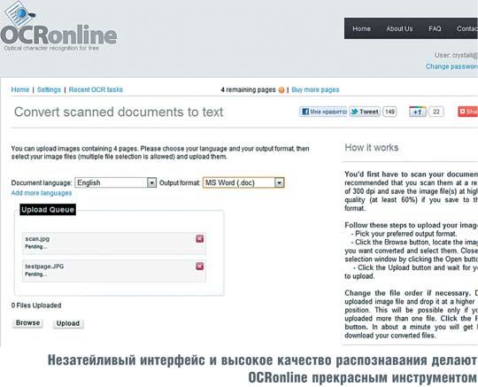478x387 pixels.
Task: Open the Settings link
Action: [x=49, y=89]
